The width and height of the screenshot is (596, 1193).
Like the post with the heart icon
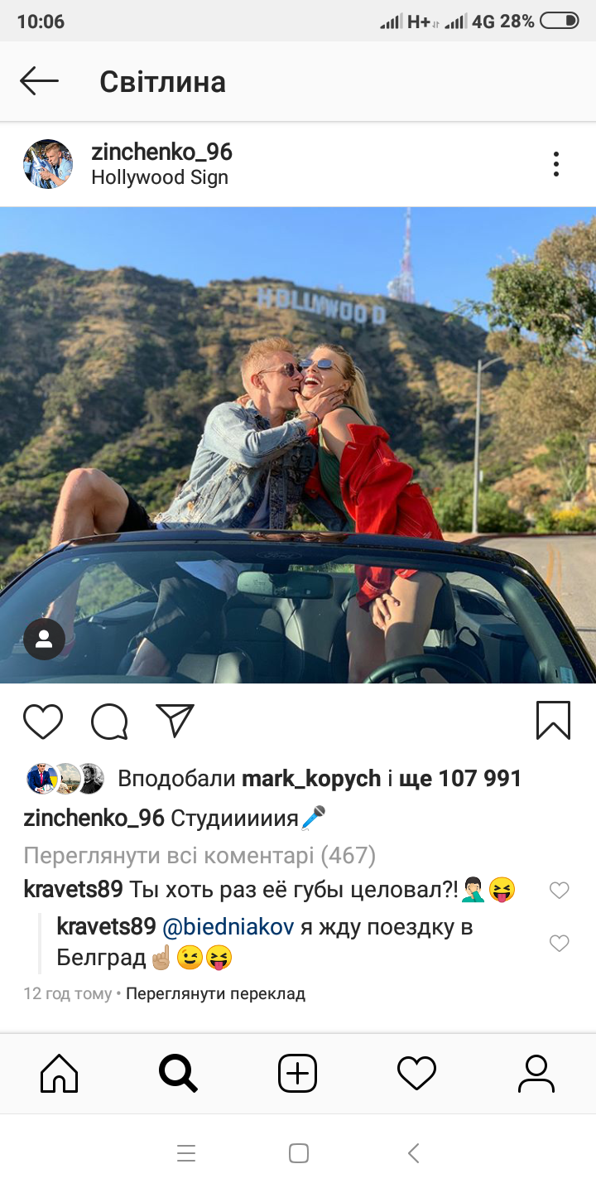[43, 721]
